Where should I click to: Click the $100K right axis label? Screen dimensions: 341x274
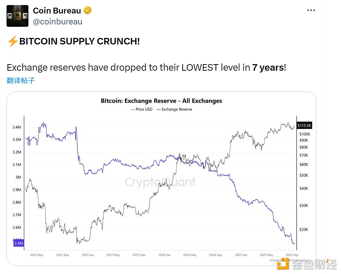click(305, 134)
